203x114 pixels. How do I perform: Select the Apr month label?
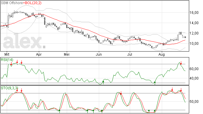tap(39, 54)
